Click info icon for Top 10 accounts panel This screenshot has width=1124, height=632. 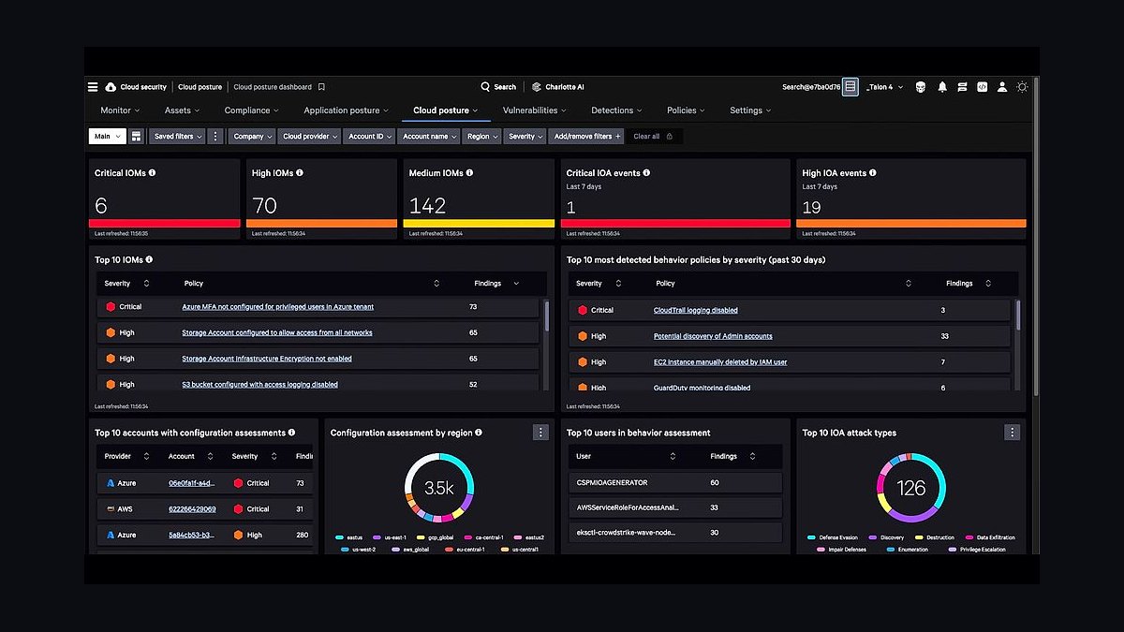[x=292, y=433]
